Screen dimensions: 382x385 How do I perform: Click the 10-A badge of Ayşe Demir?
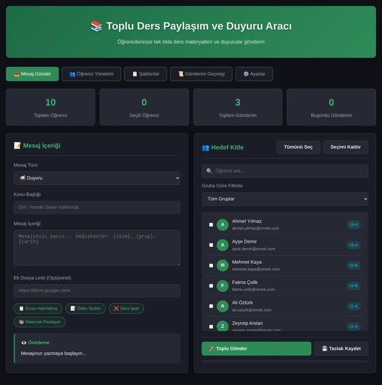click(353, 245)
